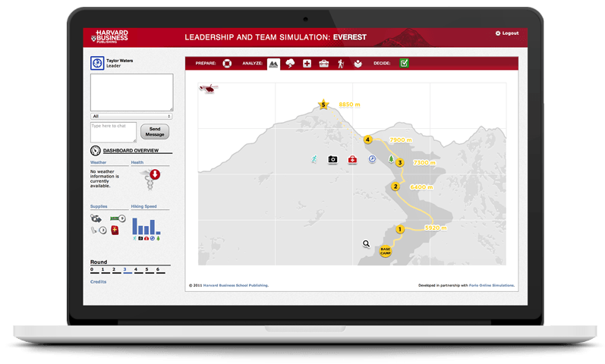Click the Send Message button
Image resolution: width=605 pixels, height=364 pixels.
click(155, 132)
